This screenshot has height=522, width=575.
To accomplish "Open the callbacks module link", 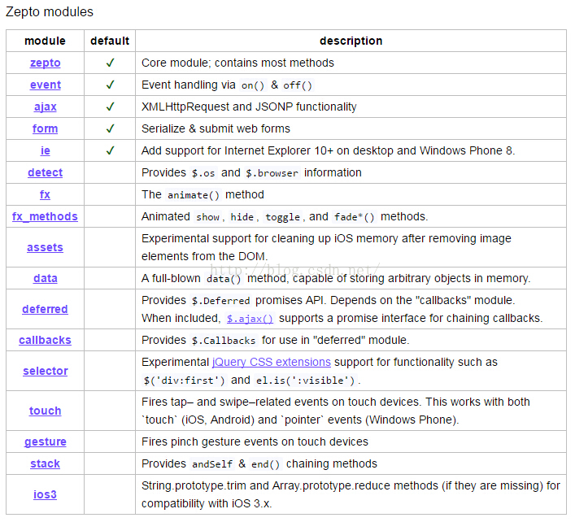I will click(45, 340).
